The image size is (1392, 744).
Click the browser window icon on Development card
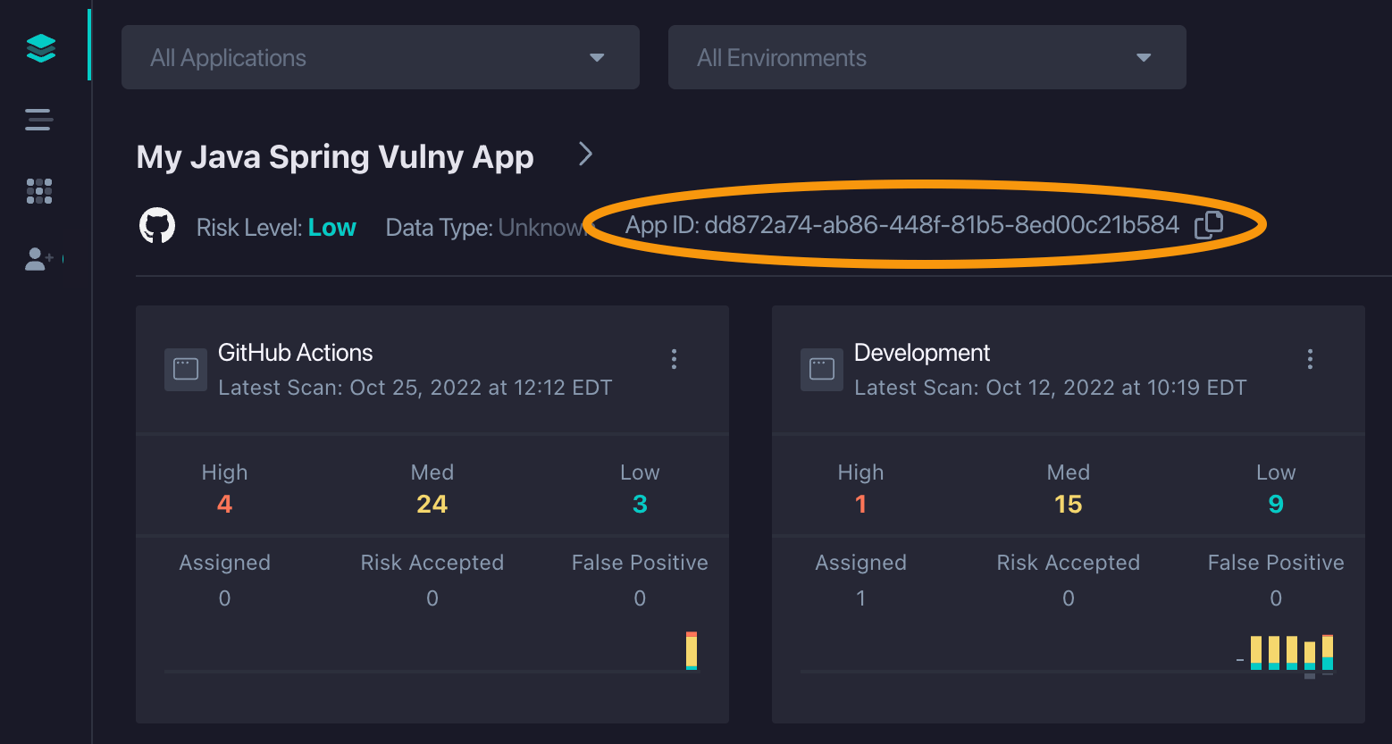[x=821, y=369]
